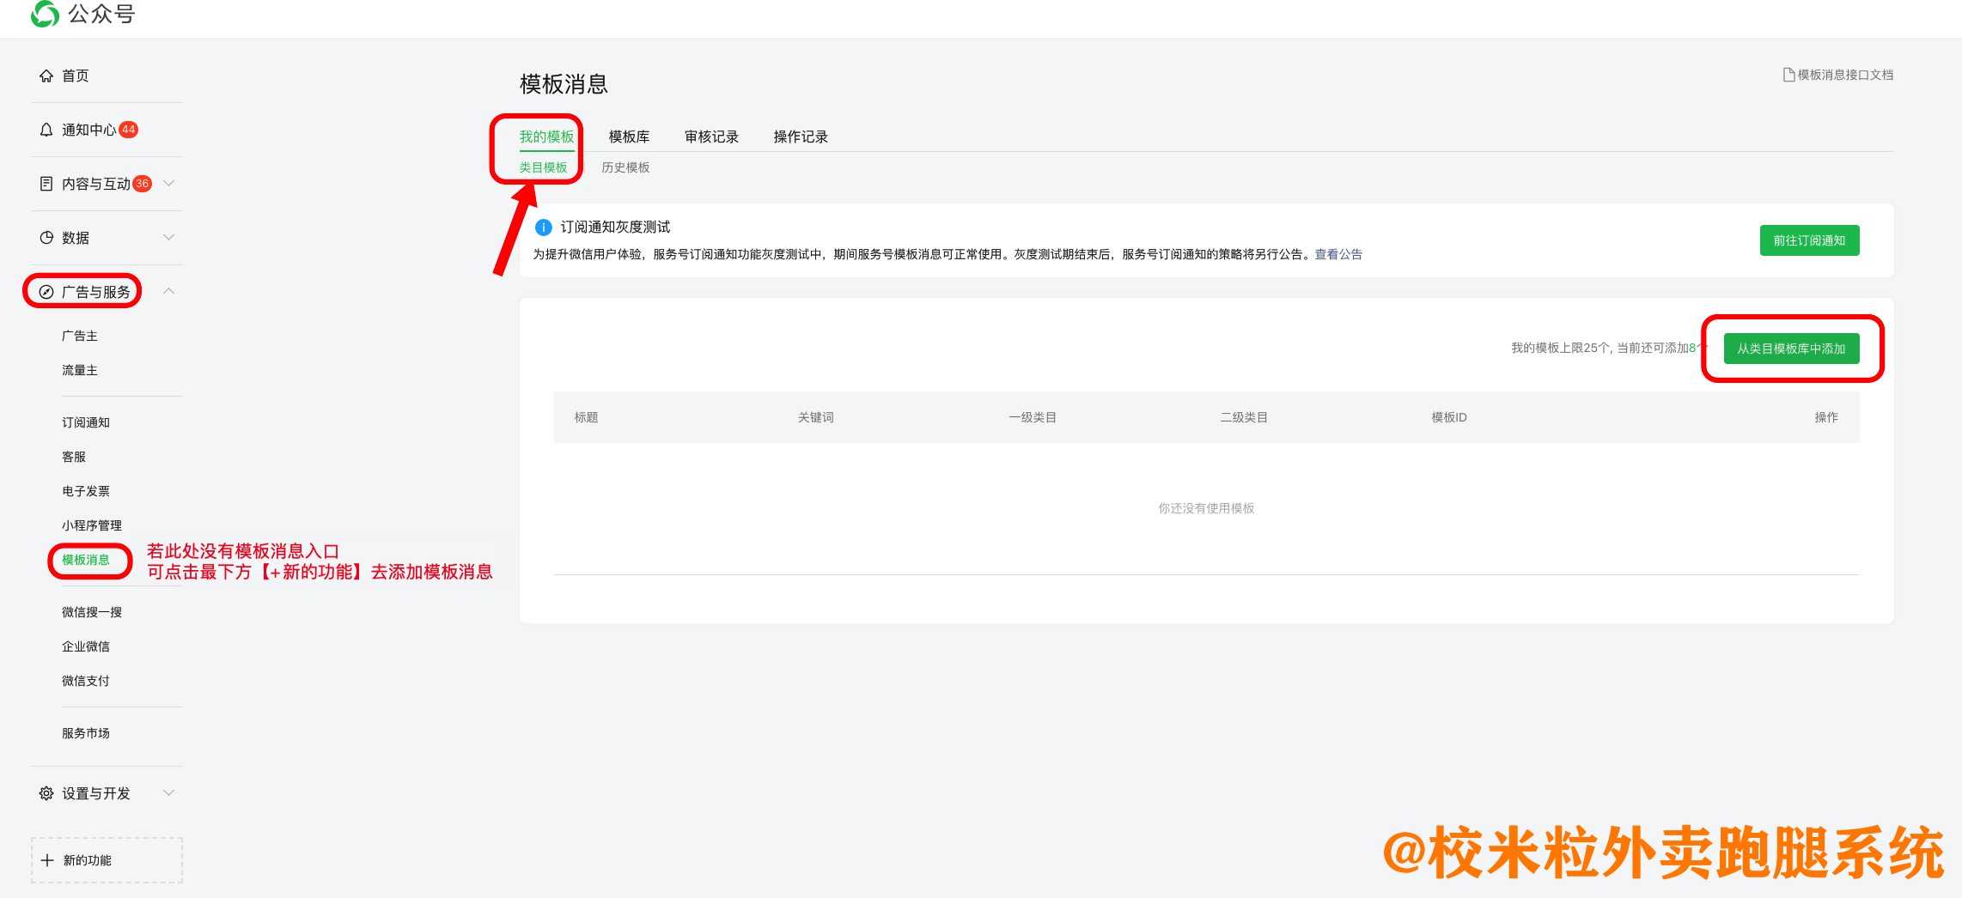Viewport: 1962px width, 898px height.
Task: Switch to the 历史模板 tab
Action: 626,167
